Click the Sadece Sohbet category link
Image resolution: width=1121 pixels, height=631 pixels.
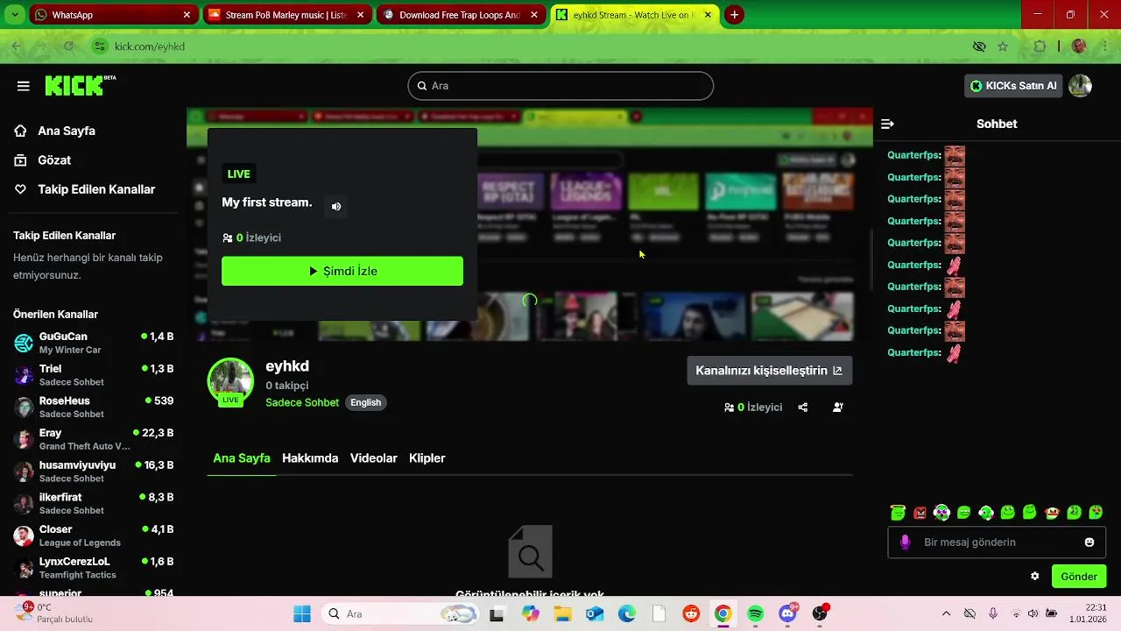302,402
